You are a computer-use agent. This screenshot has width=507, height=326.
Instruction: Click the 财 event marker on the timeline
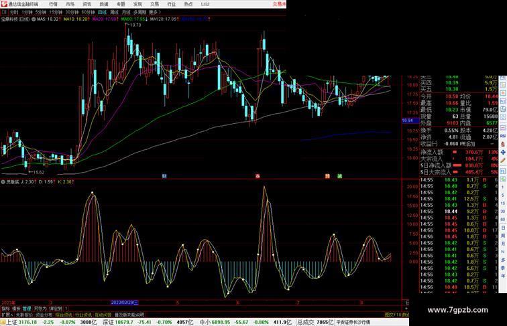point(164,176)
